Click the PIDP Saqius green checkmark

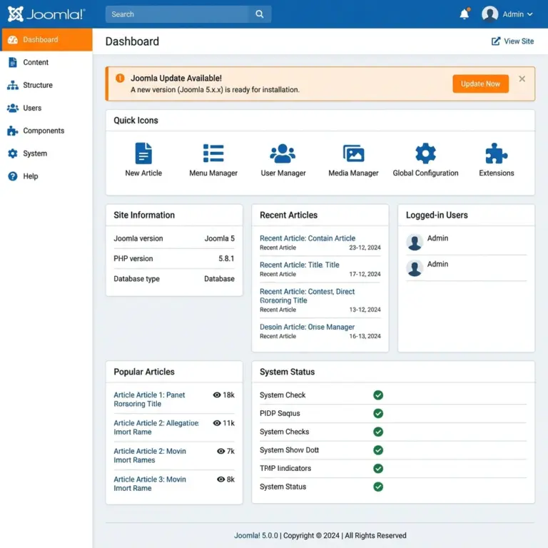point(377,413)
